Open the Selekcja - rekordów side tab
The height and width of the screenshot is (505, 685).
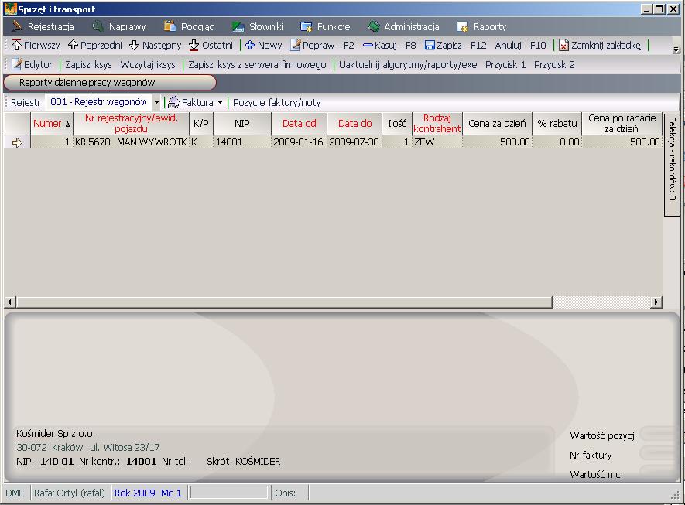[672, 164]
